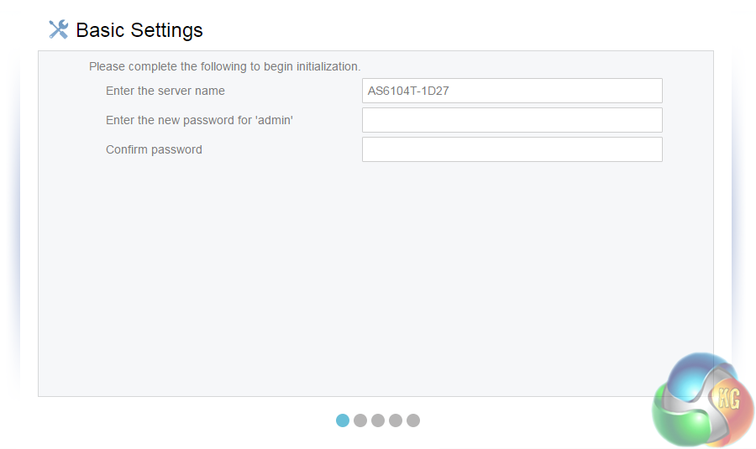Click the KG letters on the watermark logo
756x449 pixels.
727,399
